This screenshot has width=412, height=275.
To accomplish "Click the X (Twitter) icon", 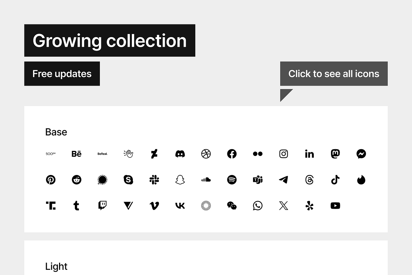I will coord(284,206).
